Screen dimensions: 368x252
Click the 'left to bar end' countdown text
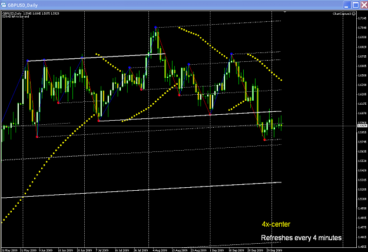[x=16, y=16]
